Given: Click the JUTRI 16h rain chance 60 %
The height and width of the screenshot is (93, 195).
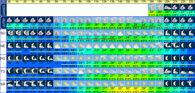Looking at the screenshot, I should pos(136,28).
